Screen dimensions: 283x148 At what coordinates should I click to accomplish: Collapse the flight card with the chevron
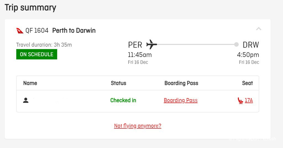click(x=259, y=29)
